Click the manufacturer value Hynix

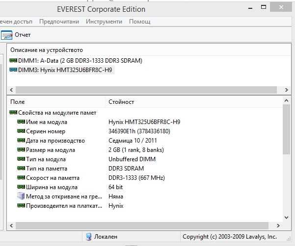[116, 206]
